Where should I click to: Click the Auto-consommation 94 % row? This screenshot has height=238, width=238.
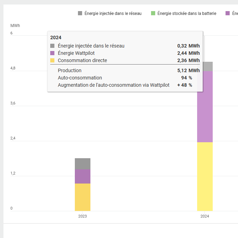125,78
